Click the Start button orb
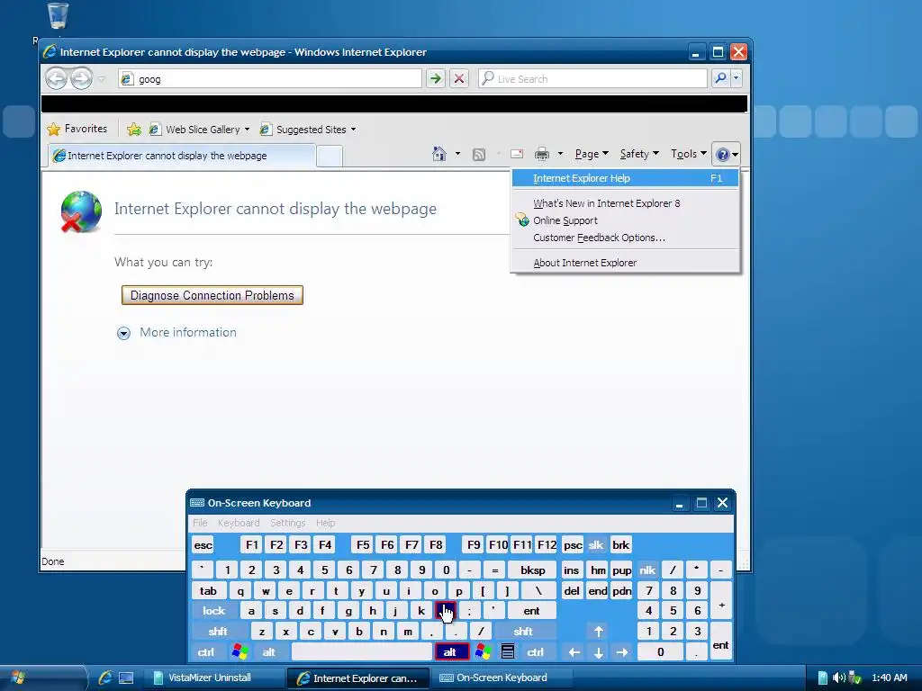The image size is (922, 691). click(x=18, y=678)
